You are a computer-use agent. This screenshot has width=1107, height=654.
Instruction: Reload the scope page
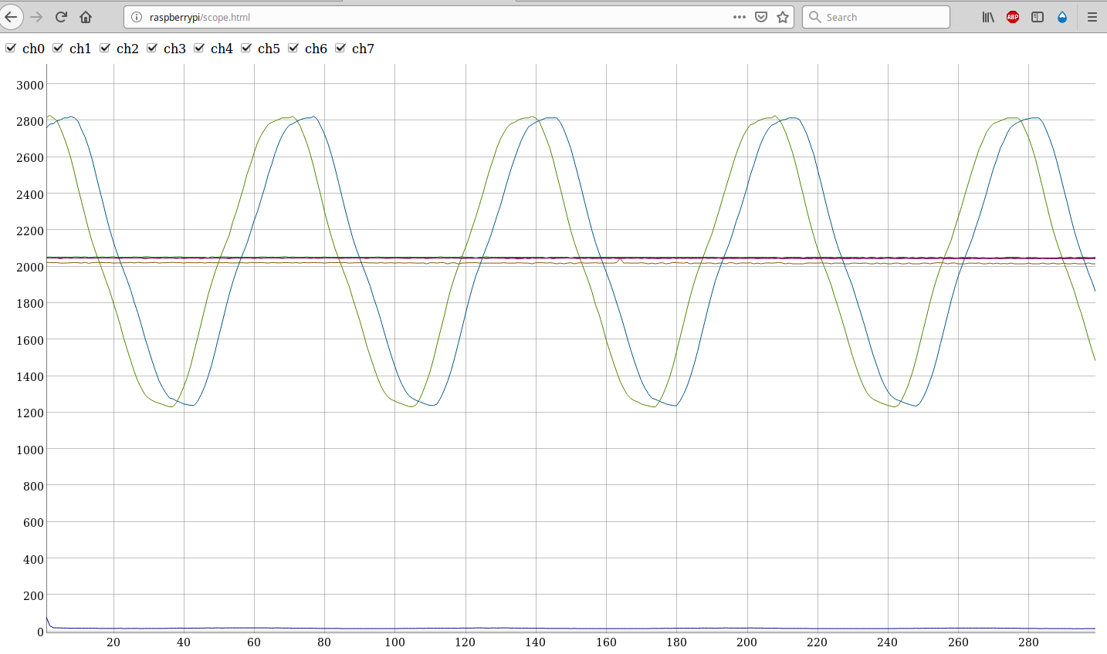61,17
